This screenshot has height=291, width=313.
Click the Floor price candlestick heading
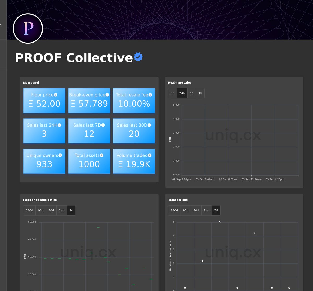(x=40, y=200)
